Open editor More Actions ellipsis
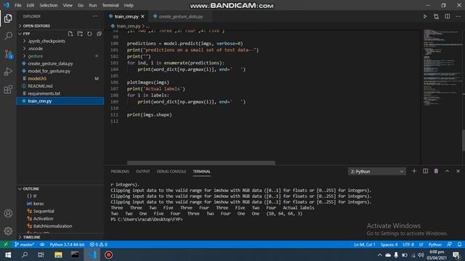This screenshot has height=261, width=465. (x=458, y=17)
